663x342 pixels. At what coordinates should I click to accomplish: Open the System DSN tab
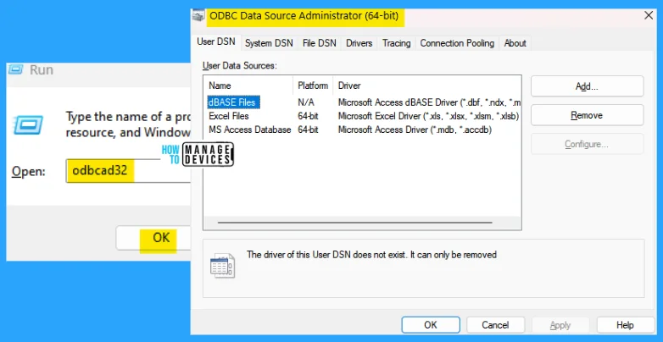click(269, 43)
